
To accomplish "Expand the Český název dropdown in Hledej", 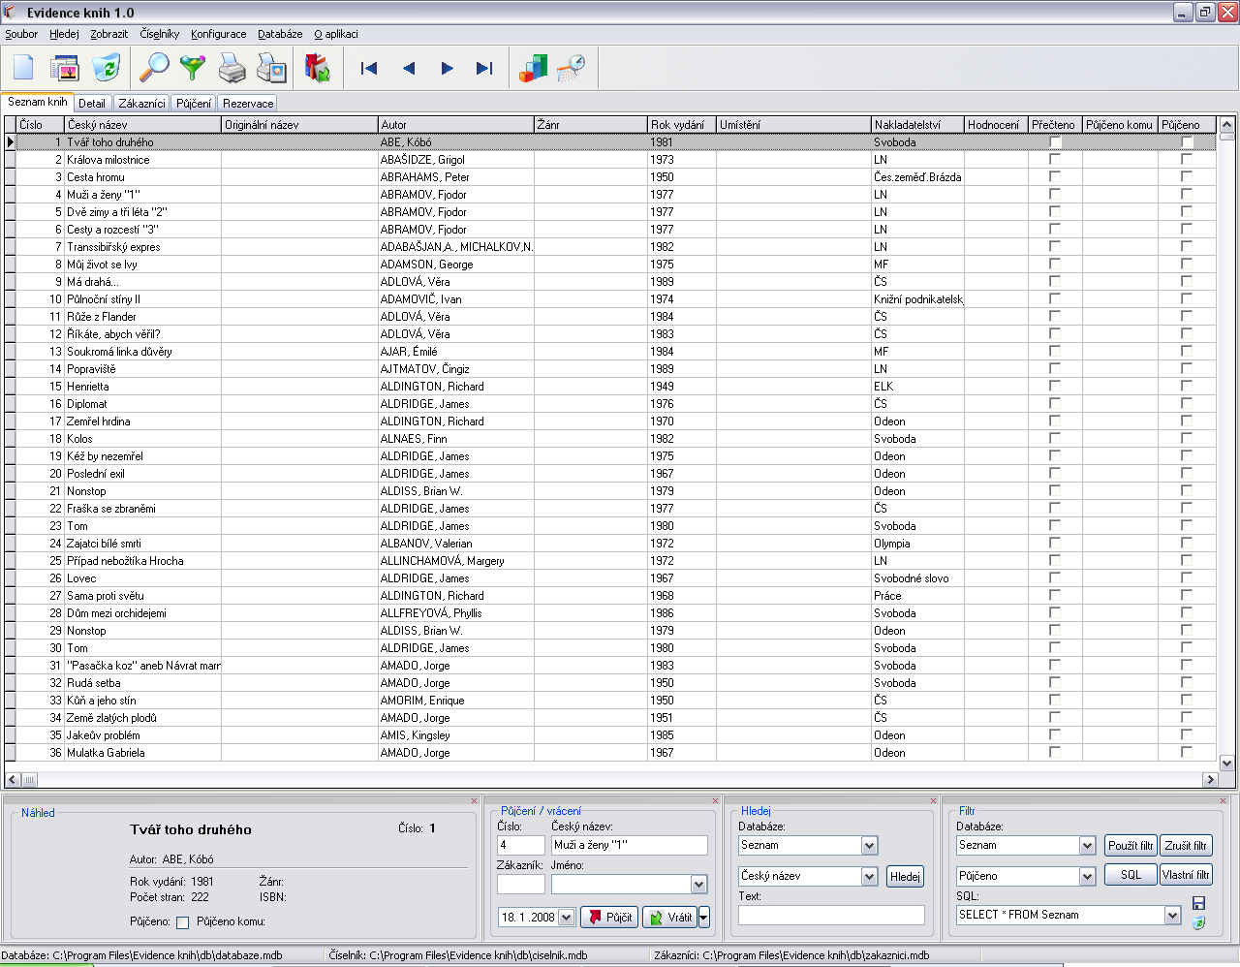I will (869, 876).
